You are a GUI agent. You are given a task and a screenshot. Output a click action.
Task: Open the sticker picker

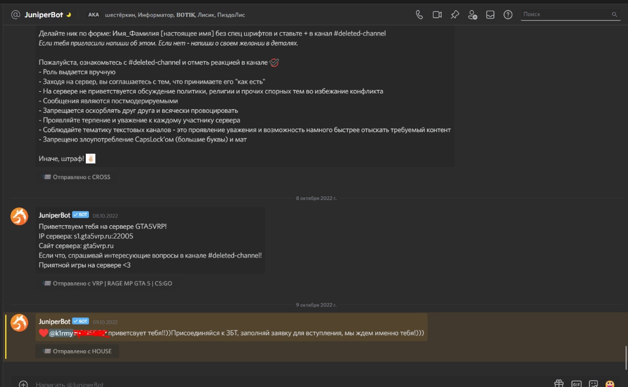[593, 384]
